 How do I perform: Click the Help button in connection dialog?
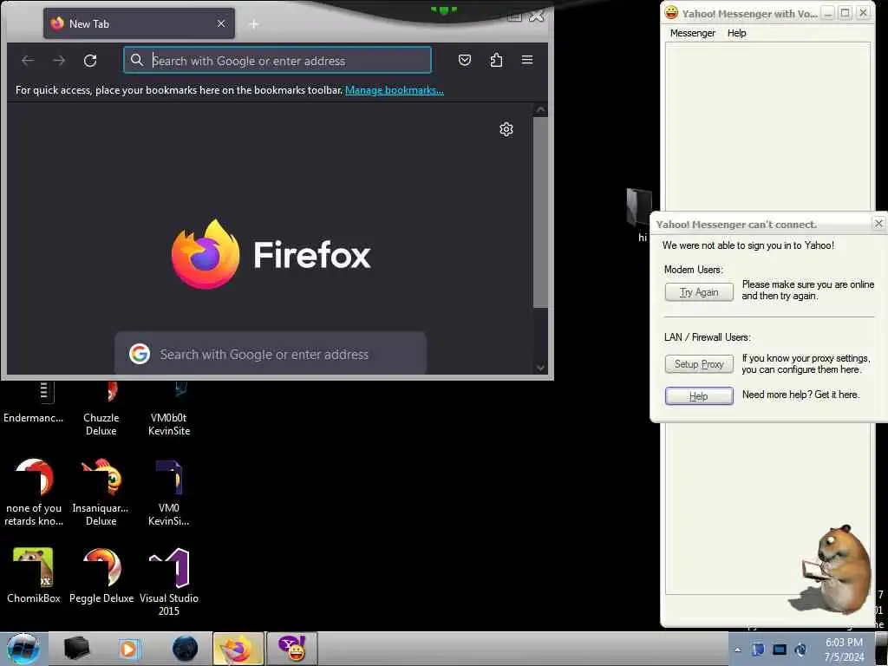(x=699, y=396)
